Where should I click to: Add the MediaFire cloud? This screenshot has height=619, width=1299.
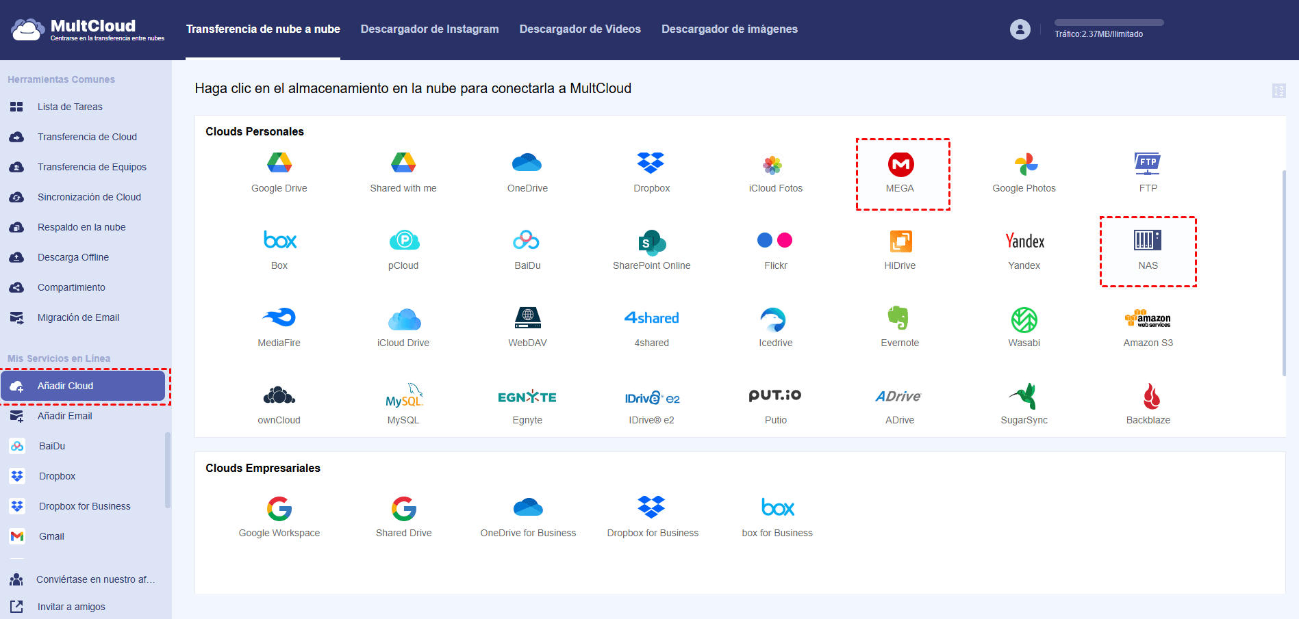279,317
